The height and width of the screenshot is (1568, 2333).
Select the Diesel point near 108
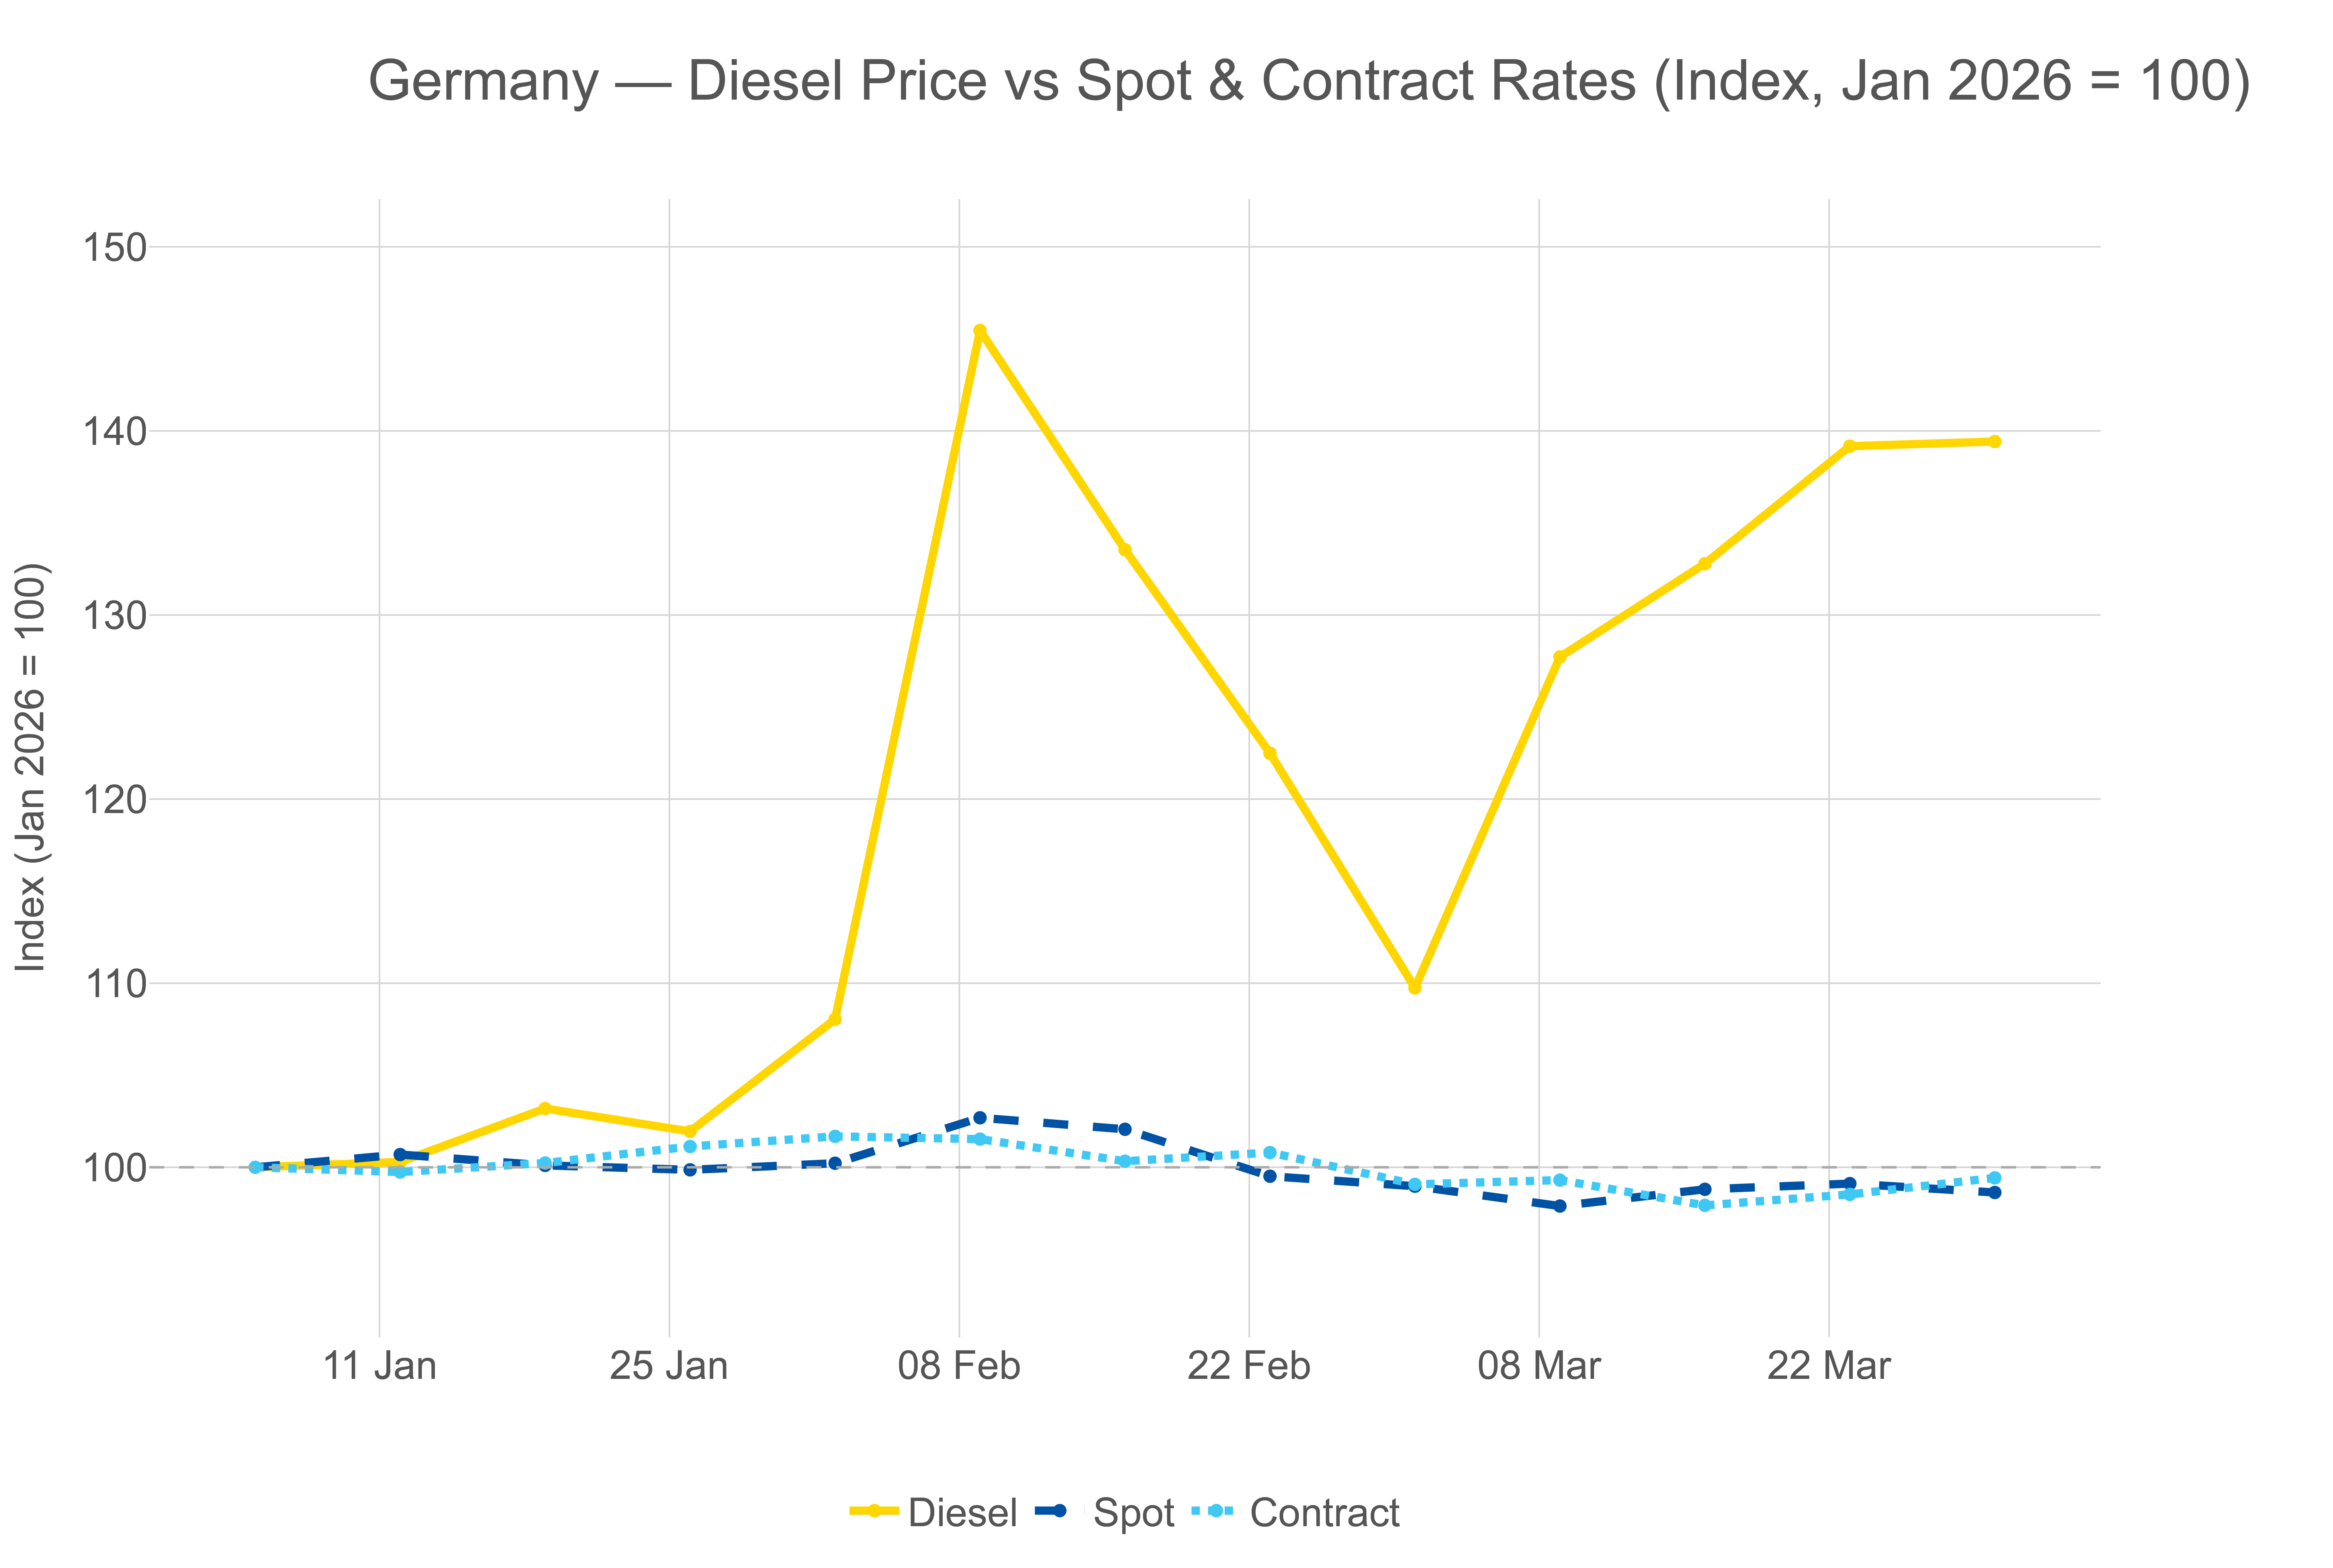point(835,1019)
